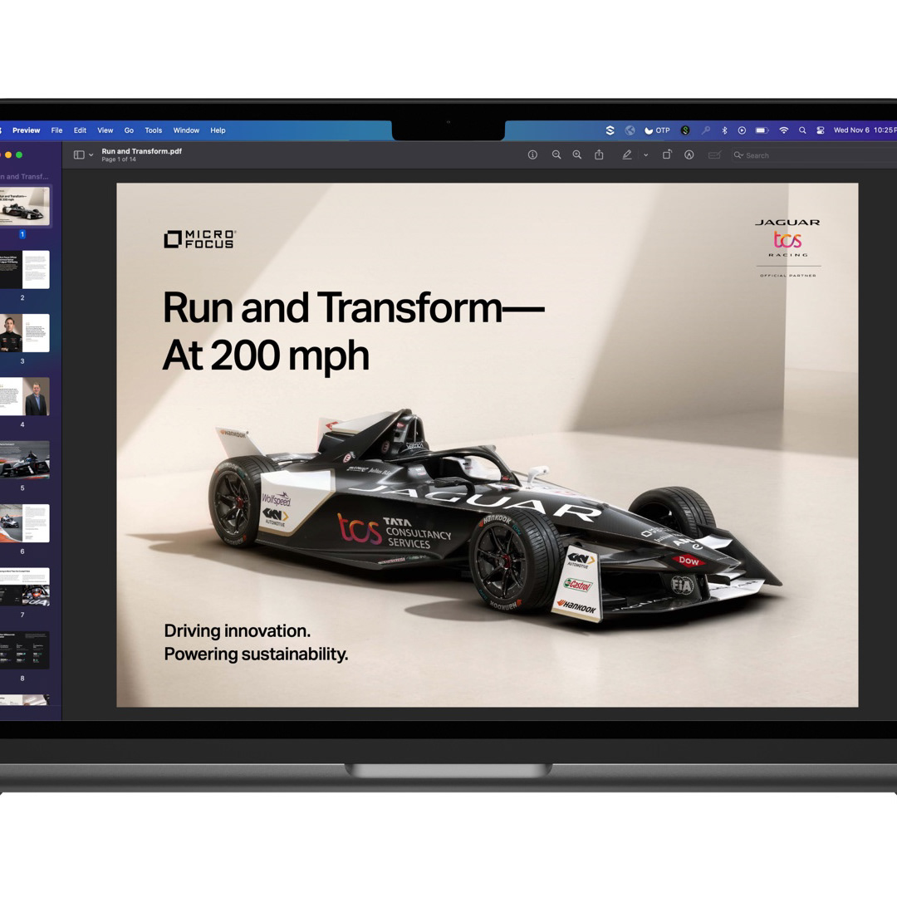Select page 7 thumbnail in sidebar
The image size is (897, 897).
[x=25, y=587]
